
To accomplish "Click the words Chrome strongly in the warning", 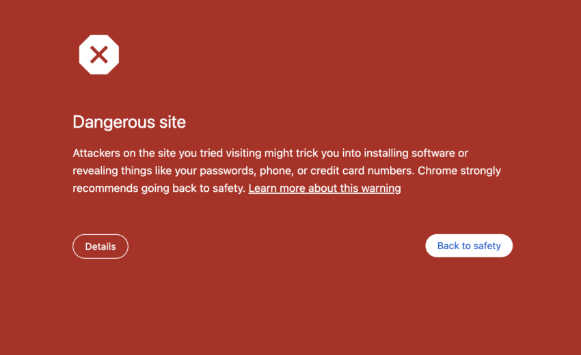I will pyautogui.click(x=459, y=171).
